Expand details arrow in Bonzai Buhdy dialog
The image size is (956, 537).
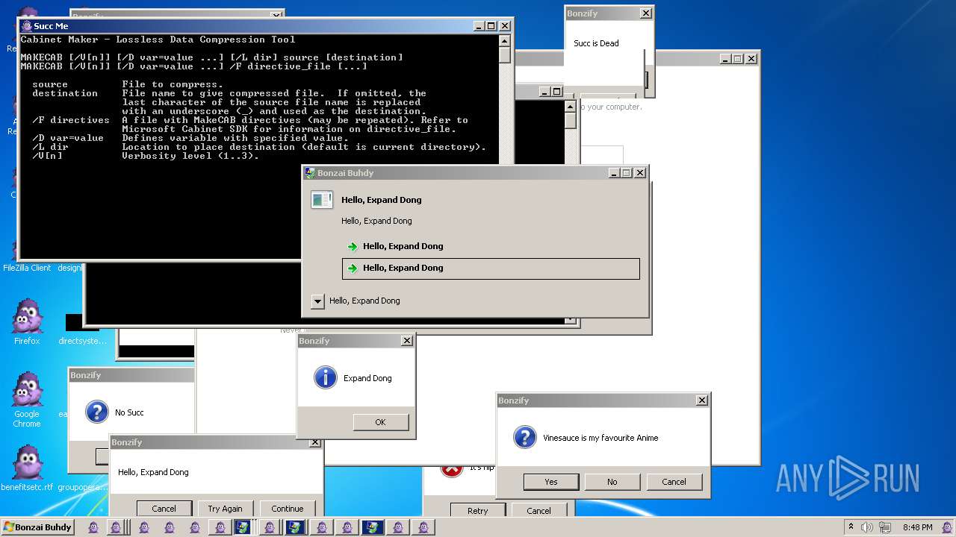(x=317, y=301)
